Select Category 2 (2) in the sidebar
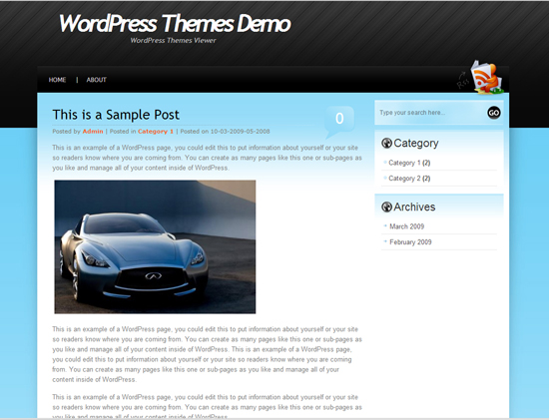Viewport: 549px width, 420px height. 409,179
